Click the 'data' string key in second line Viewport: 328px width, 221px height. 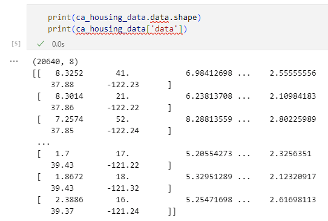click(164, 29)
